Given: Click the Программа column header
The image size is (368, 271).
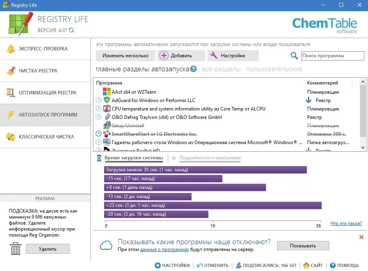Looking at the screenshot, I should (109, 83).
